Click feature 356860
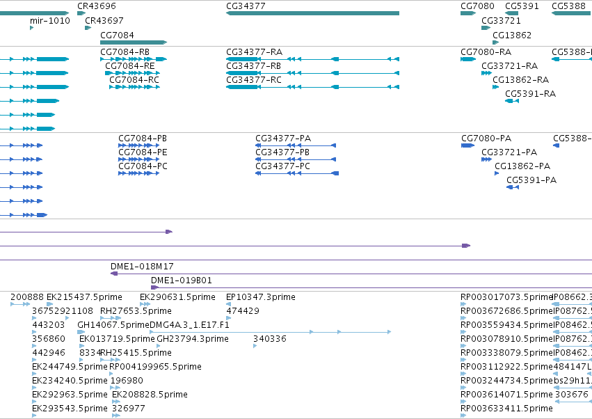Image resolution: width=592 pixels, height=419 pixels. pyautogui.click(x=49, y=339)
